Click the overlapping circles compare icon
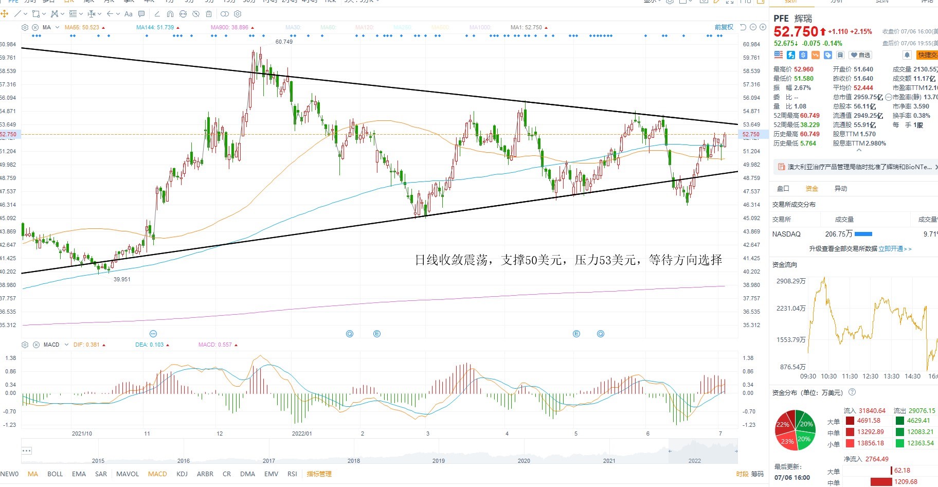The height and width of the screenshot is (487, 938). (x=225, y=14)
